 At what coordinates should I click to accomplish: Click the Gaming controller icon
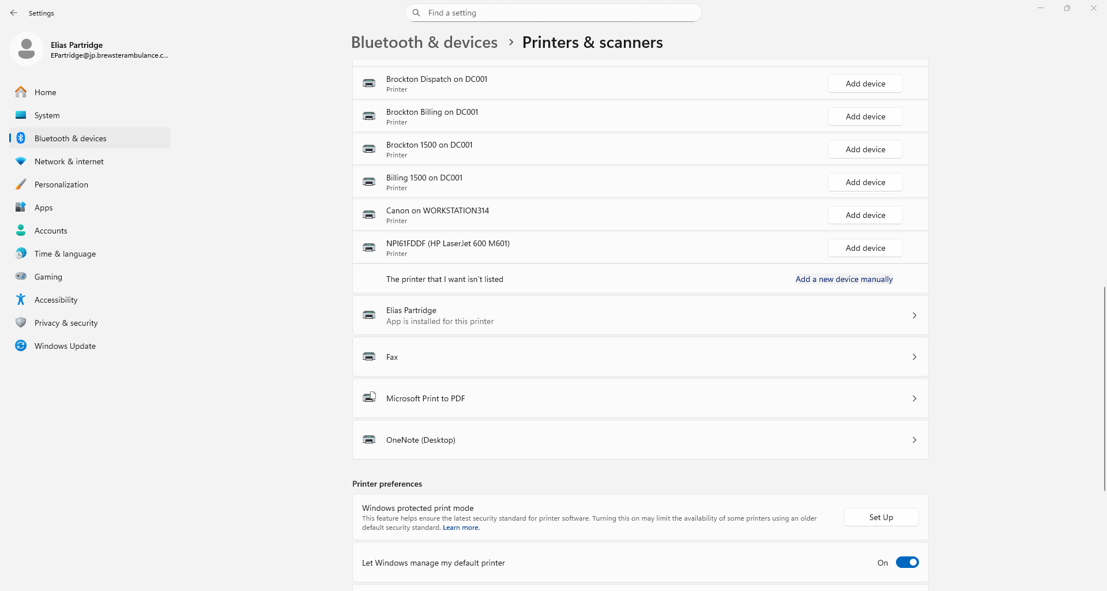coord(21,276)
